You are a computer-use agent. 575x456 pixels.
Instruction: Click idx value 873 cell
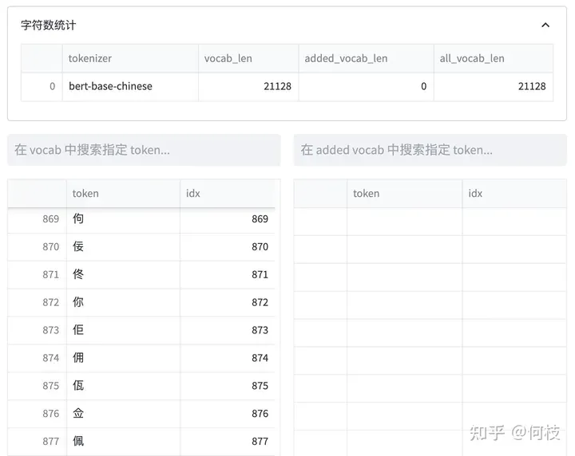pos(228,331)
